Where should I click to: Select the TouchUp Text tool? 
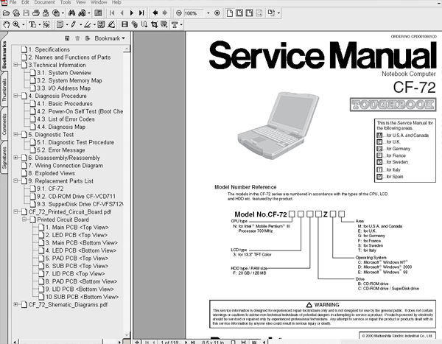(175, 25)
